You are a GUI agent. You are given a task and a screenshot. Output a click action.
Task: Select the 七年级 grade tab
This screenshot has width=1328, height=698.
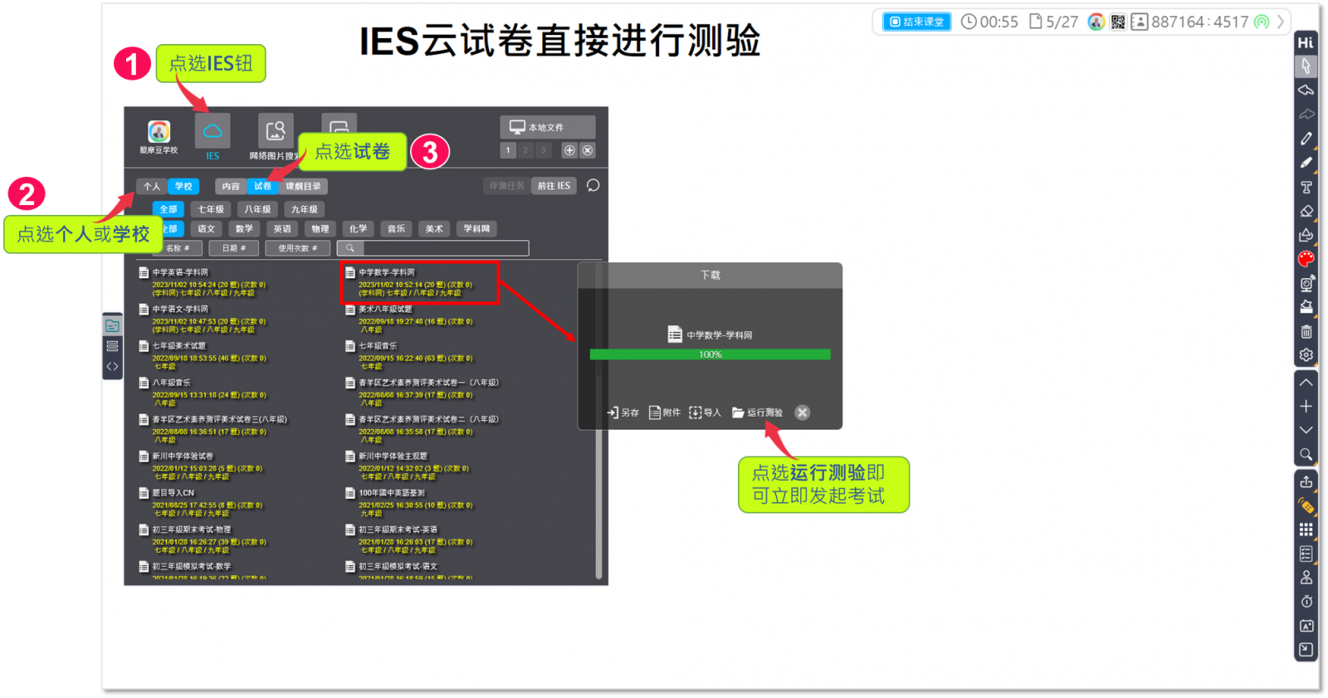tap(211, 209)
